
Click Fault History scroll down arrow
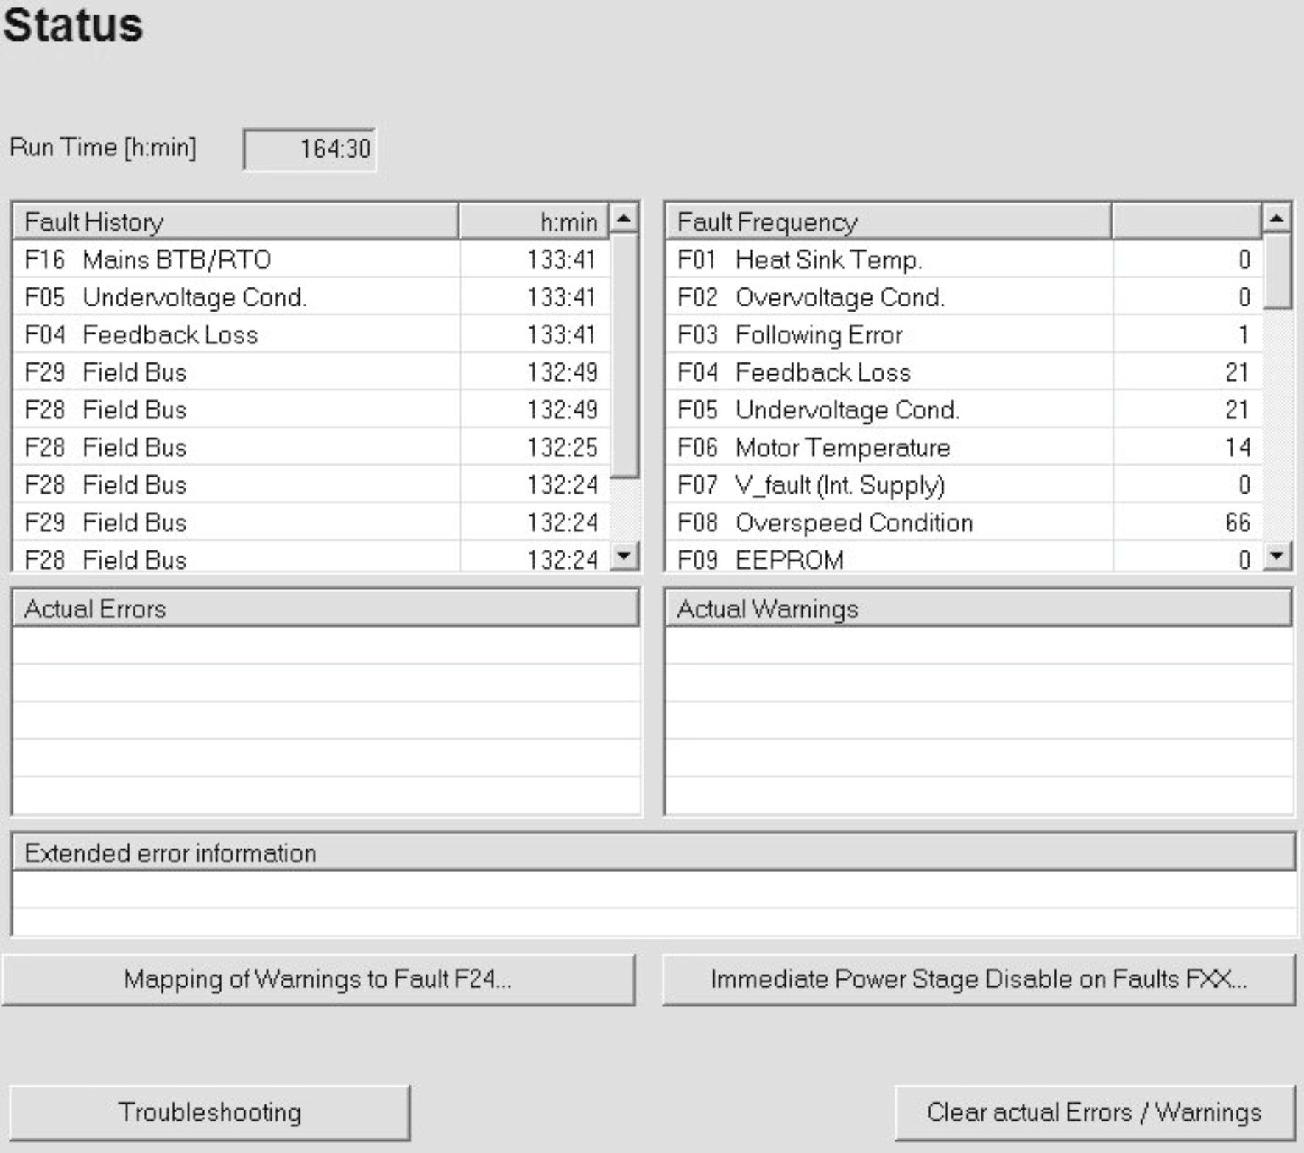click(x=624, y=555)
